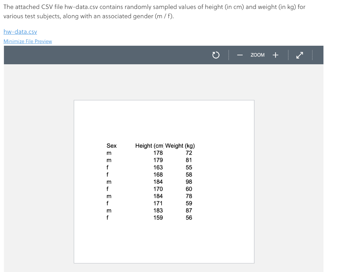Activate the zoom increase control

tap(275, 55)
